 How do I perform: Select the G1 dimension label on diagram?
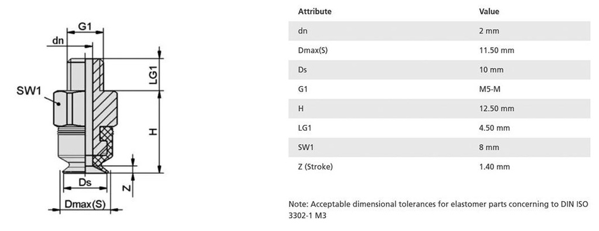[85, 26]
